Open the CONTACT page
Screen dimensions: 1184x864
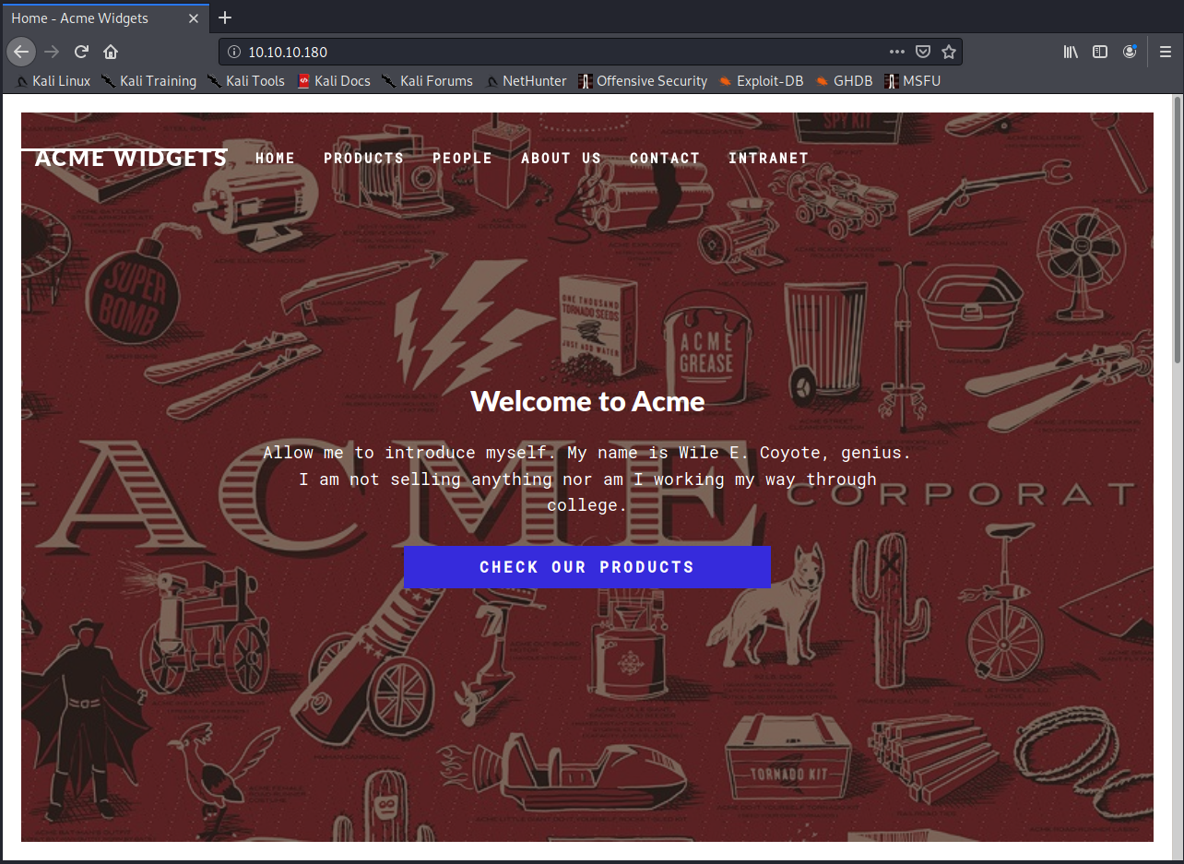pyautogui.click(x=664, y=158)
